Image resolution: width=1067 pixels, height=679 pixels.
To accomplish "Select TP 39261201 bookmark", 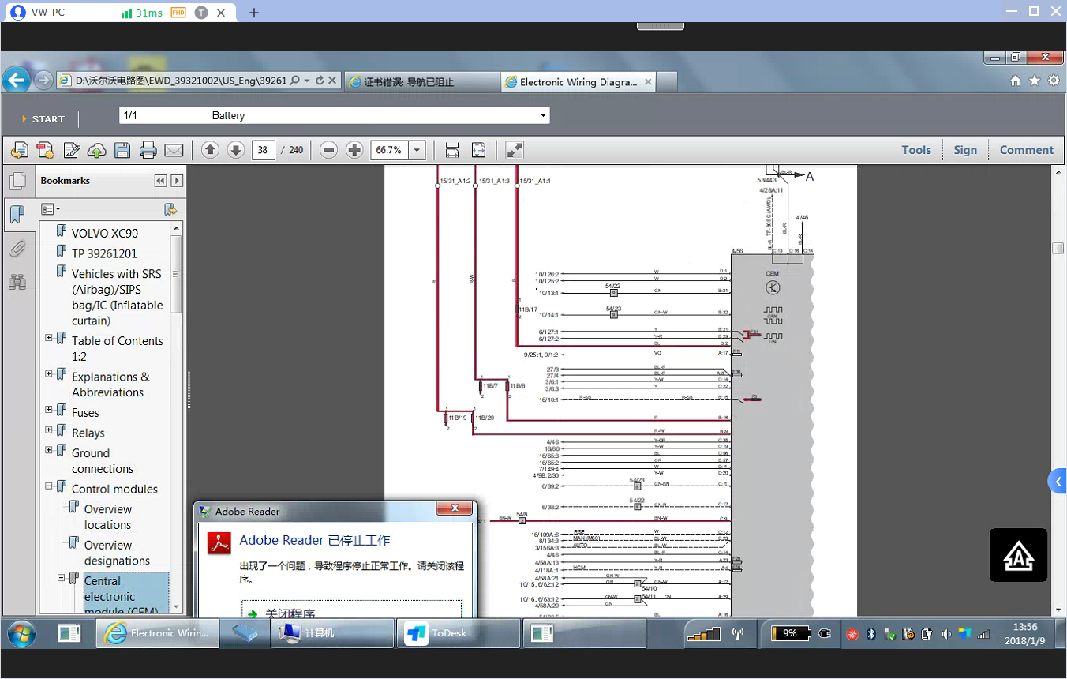I will (x=104, y=254).
